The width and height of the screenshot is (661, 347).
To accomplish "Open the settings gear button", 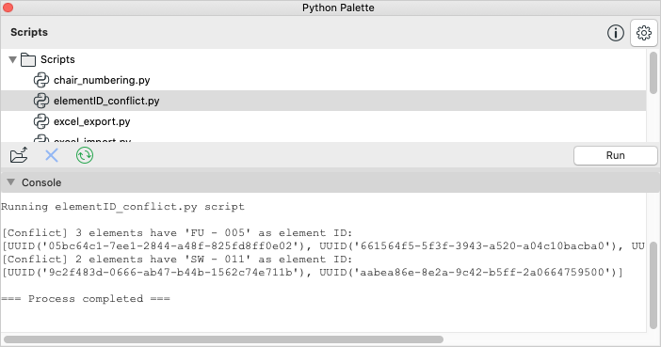I will pos(644,33).
